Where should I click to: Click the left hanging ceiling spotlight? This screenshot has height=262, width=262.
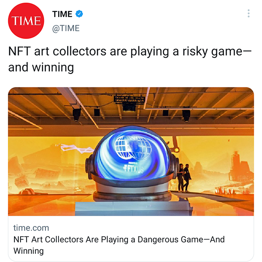click(77, 114)
